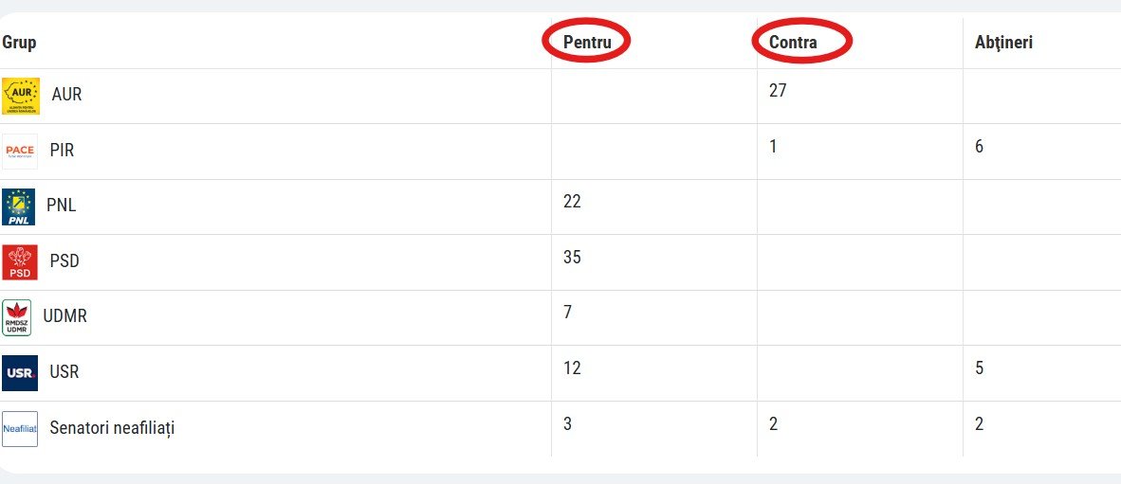Click the red PSD party logo
Viewport: 1121px width, 484px height.
(x=19, y=262)
